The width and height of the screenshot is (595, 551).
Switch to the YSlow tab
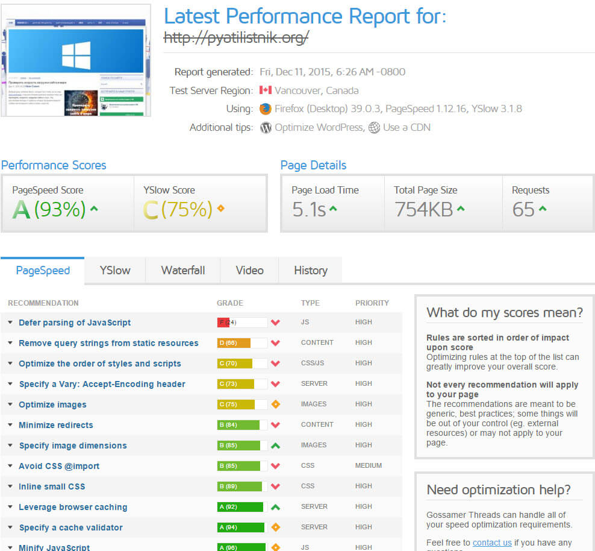click(114, 270)
